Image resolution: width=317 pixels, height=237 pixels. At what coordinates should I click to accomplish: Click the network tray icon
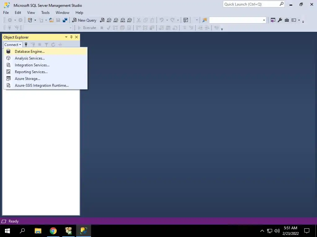click(x=270, y=231)
